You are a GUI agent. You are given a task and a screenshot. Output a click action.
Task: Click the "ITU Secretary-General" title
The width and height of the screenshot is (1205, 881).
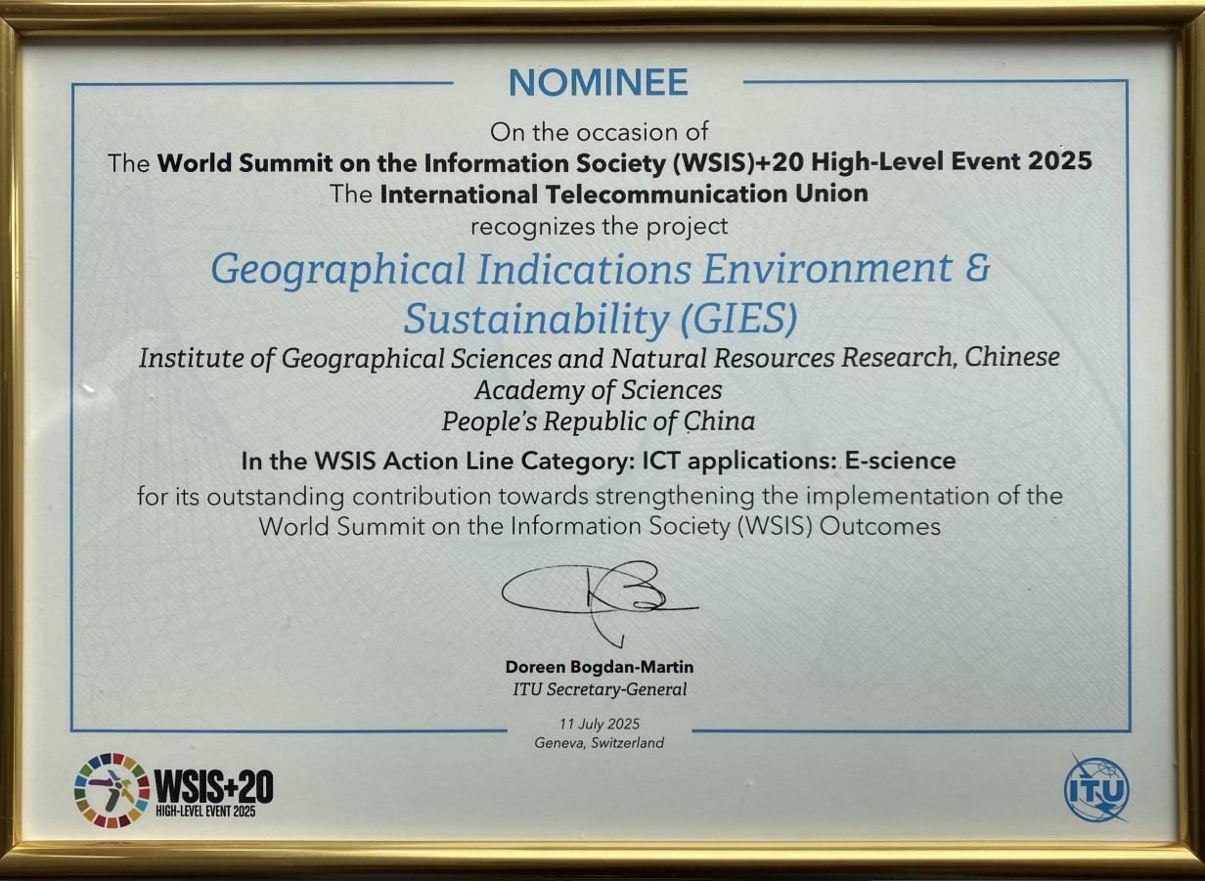[x=600, y=689]
